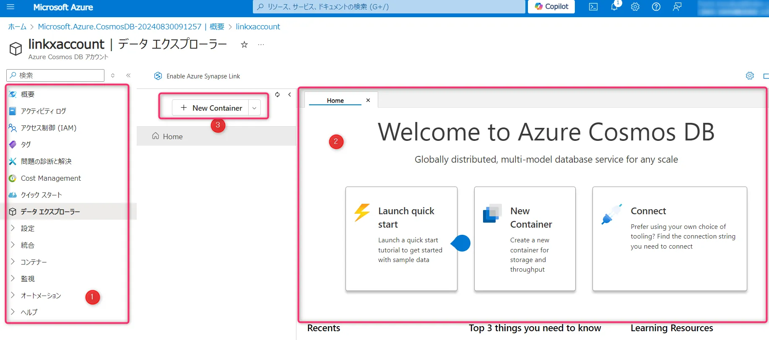Favorite linkxaccount with the star icon

pos(244,44)
